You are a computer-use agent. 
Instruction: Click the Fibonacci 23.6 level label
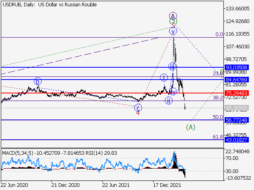pyautogui.click(x=218, y=74)
